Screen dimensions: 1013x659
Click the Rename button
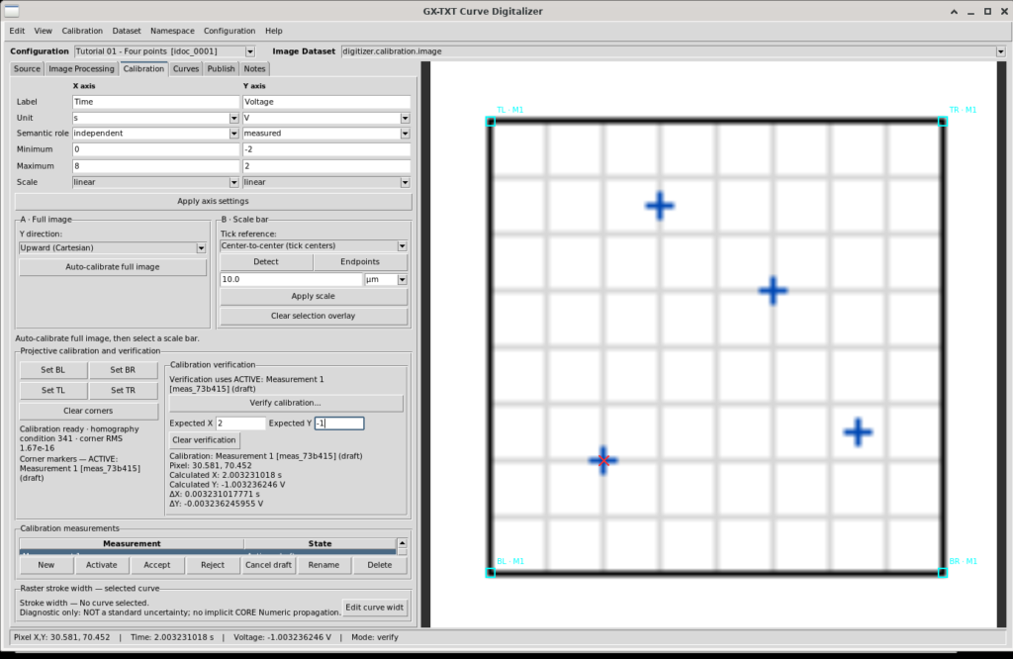323,565
